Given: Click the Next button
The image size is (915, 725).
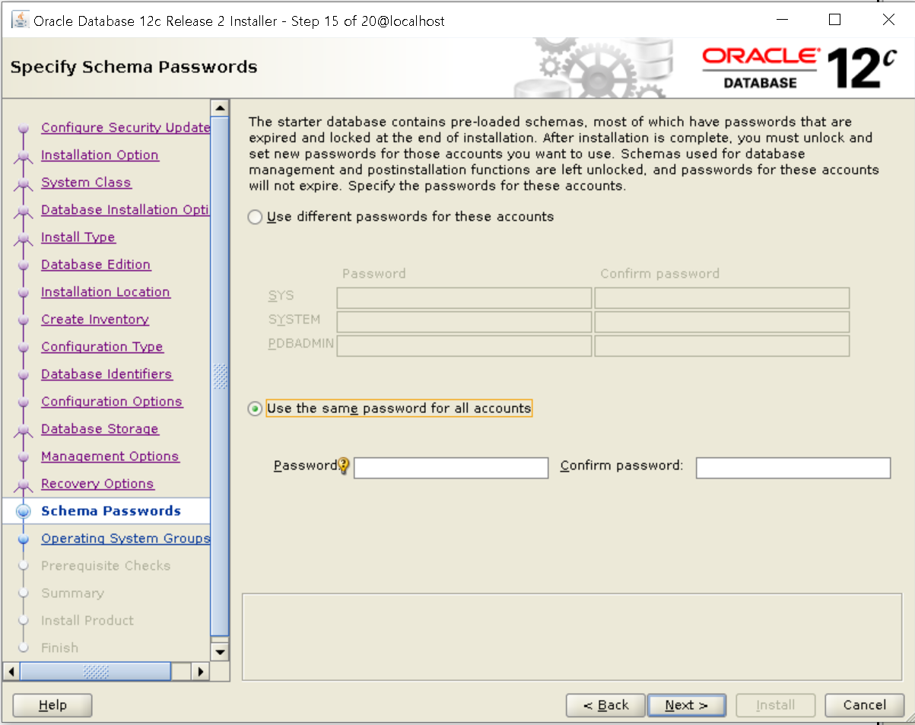Looking at the screenshot, I should 687,706.
